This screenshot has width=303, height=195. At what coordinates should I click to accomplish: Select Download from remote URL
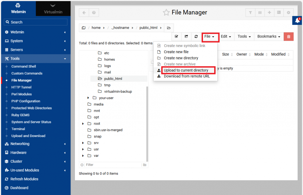click(186, 76)
